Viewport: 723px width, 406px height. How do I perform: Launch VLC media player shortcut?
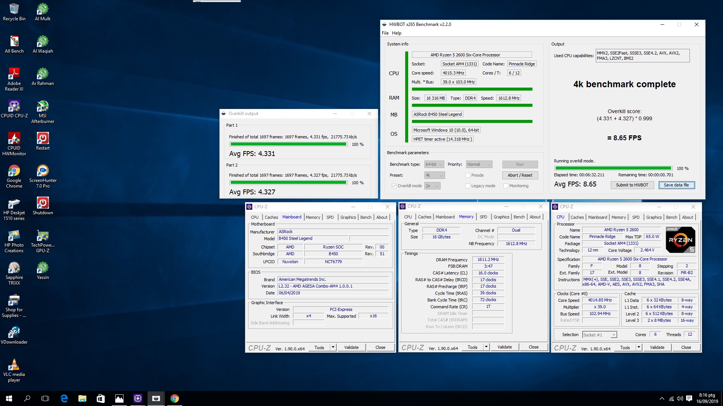[x=14, y=370]
